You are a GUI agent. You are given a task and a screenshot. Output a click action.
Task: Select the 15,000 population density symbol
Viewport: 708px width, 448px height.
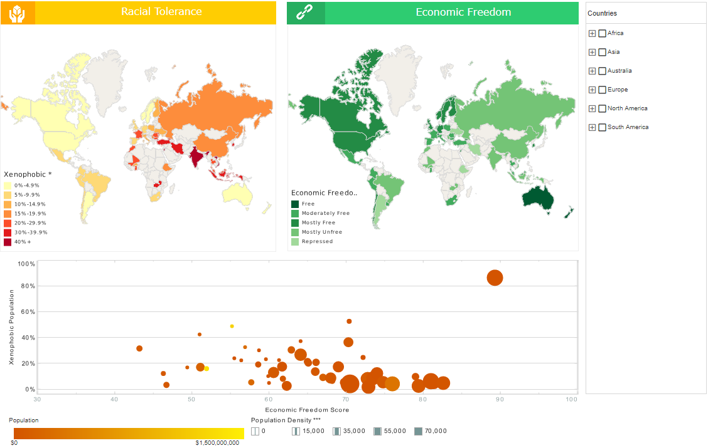click(x=296, y=431)
